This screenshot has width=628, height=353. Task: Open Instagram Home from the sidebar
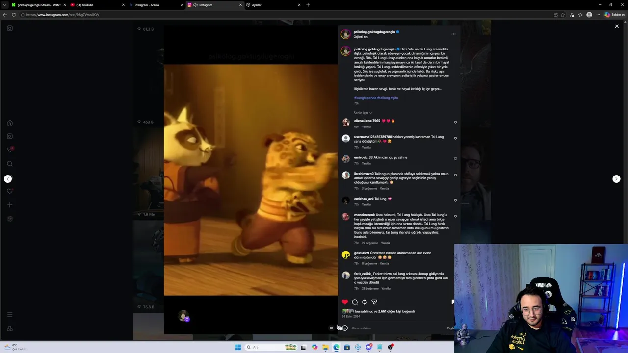click(10, 123)
